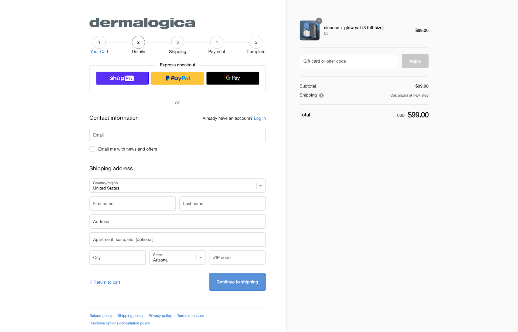Click the PayPal express checkout icon
Viewport: 518px width, 332px height.
click(178, 78)
